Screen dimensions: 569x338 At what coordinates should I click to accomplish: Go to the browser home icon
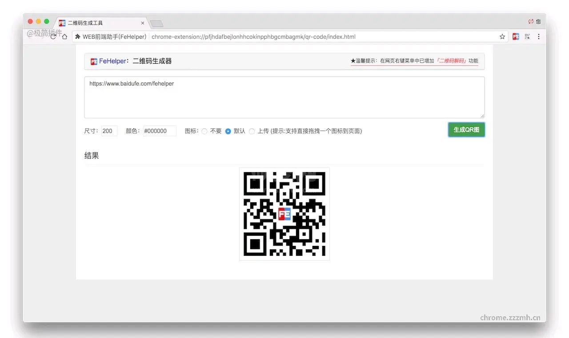[65, 36]
